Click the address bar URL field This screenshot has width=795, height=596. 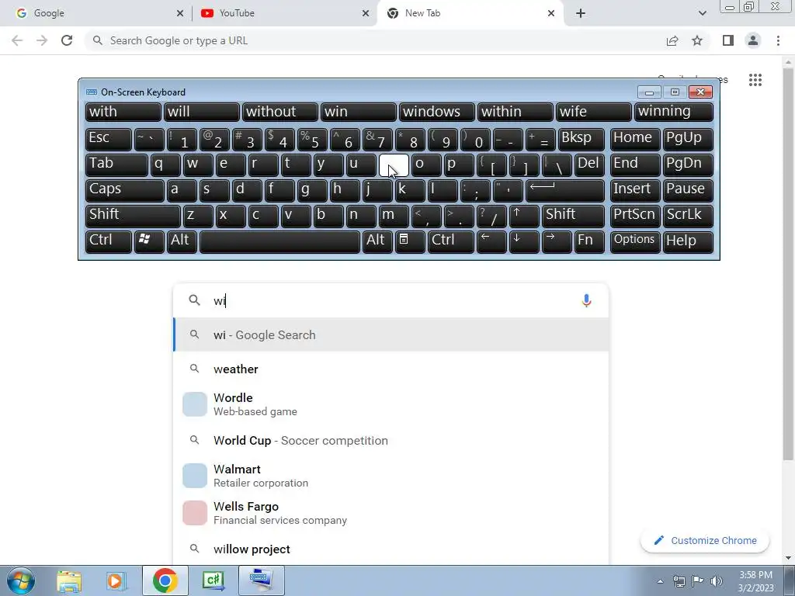tap(375, 40)
